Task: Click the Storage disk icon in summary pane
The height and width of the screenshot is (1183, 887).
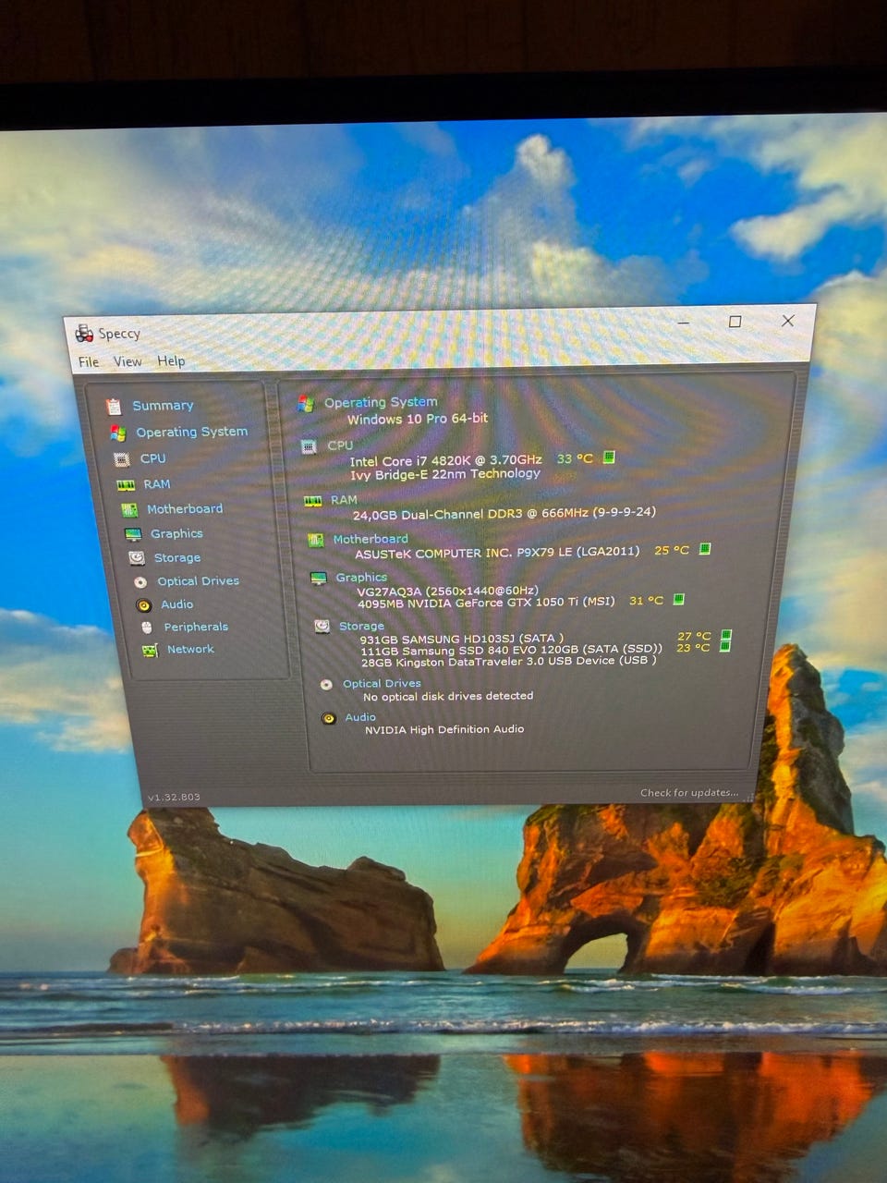Action: [322, 626]
